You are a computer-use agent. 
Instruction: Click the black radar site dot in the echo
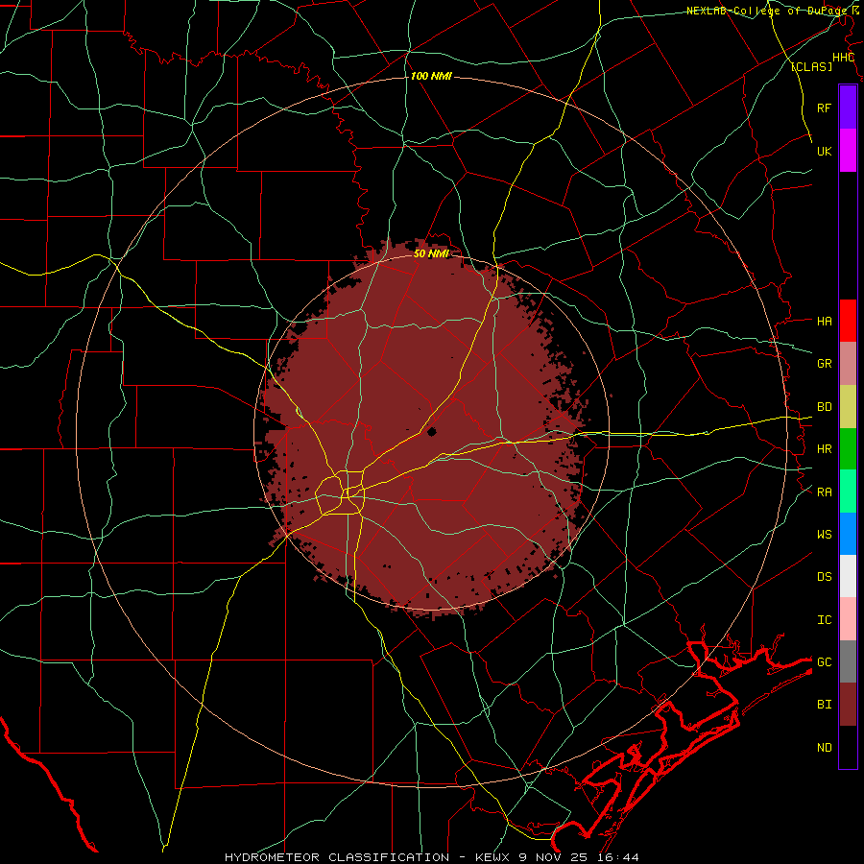[x=431, y=431]
